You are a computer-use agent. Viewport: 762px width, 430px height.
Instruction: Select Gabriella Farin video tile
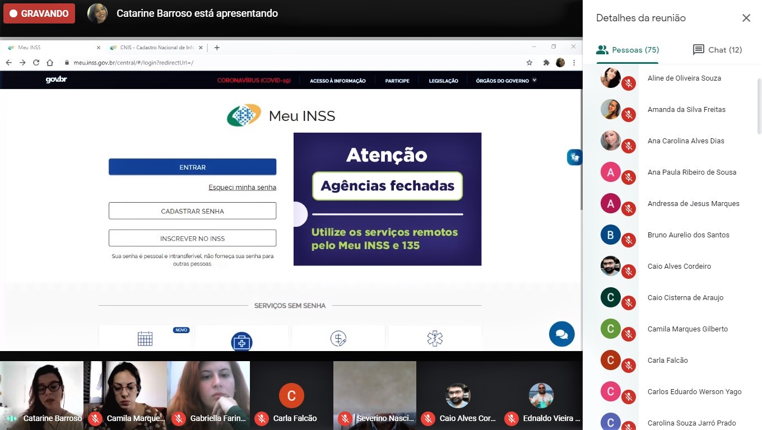pyautogui.click(x=208, y=395)
